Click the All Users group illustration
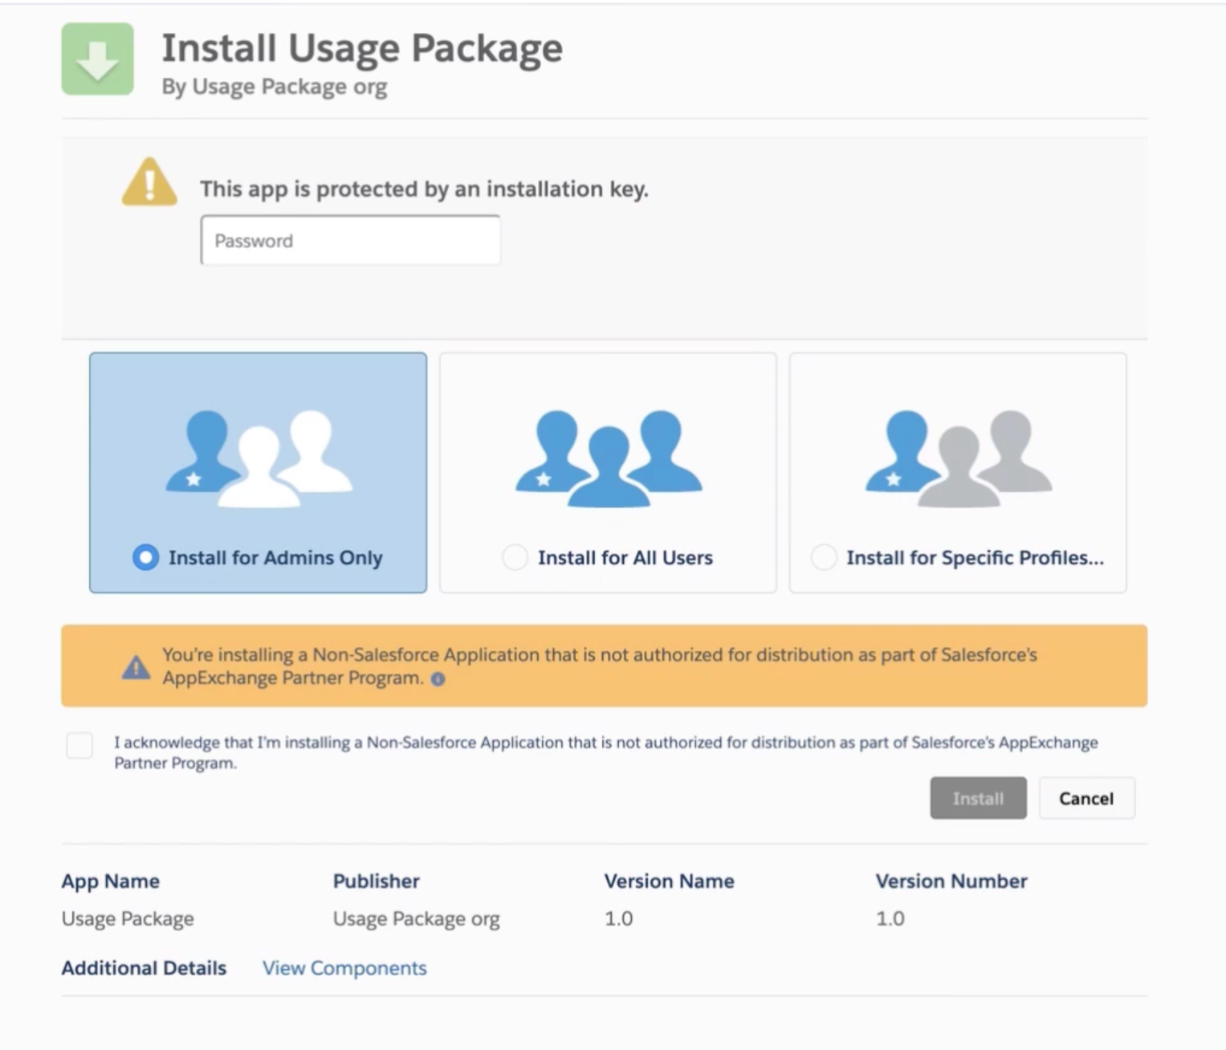 tap(609, 458)
